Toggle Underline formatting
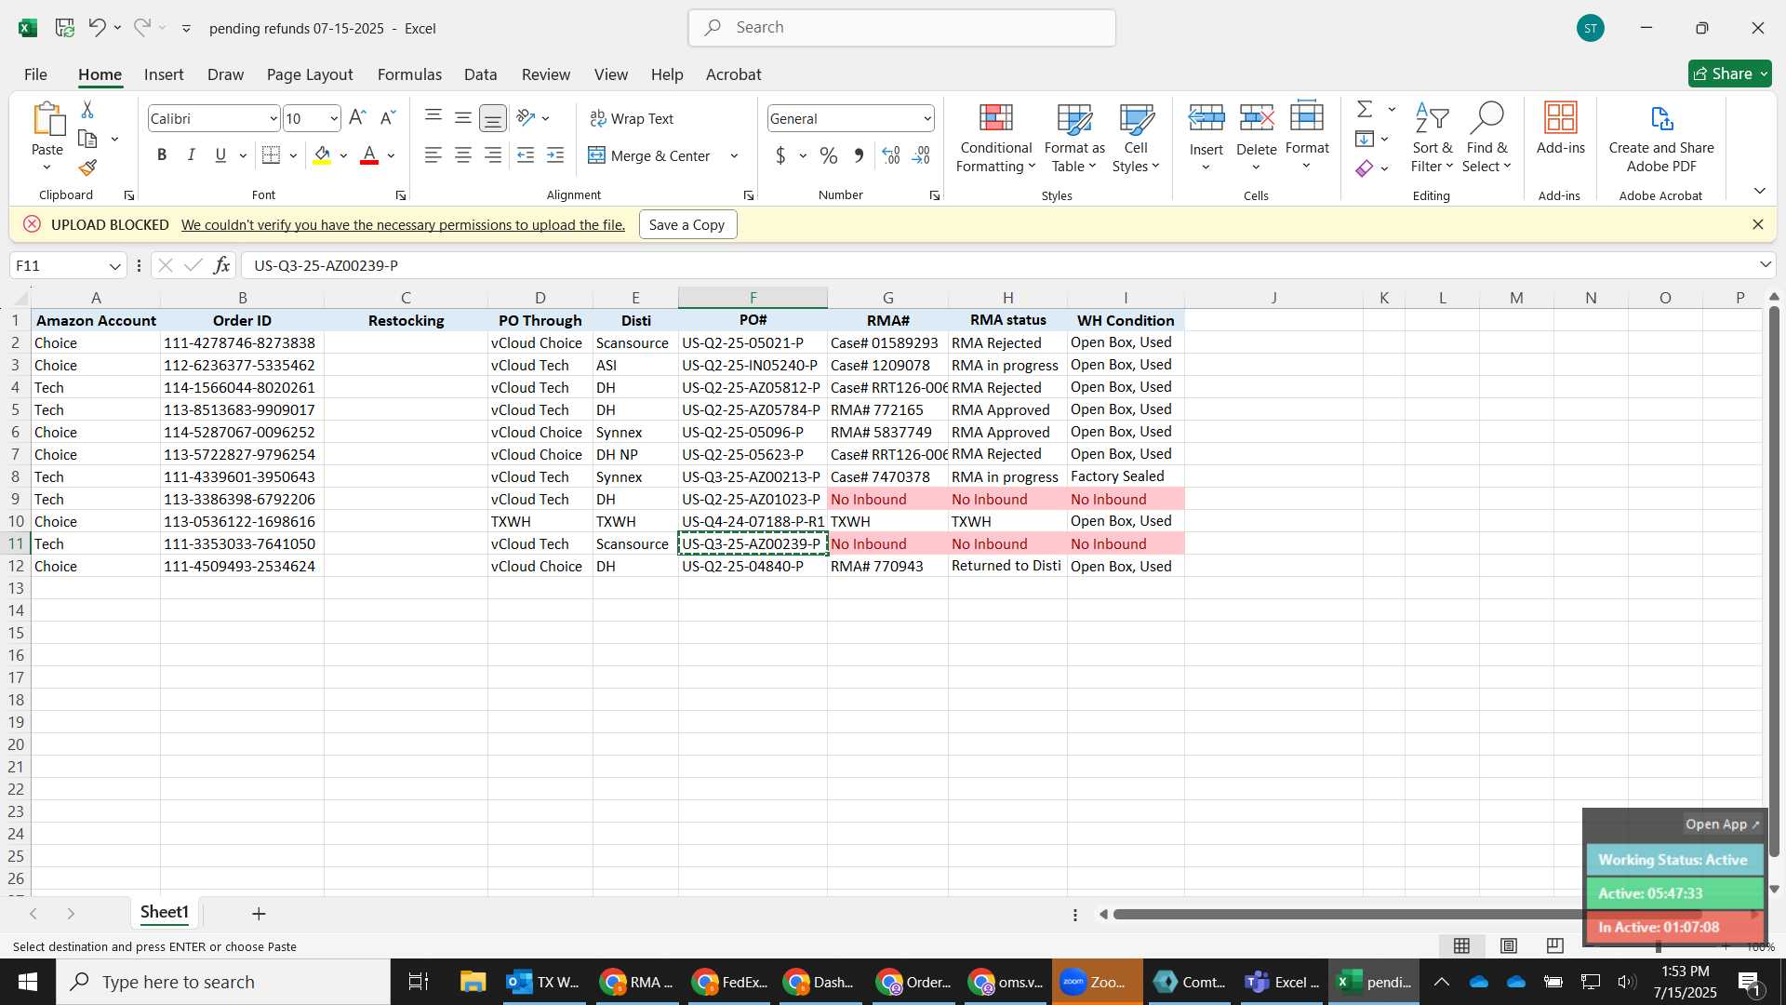1786x1005 pixels. pos(220,155)
